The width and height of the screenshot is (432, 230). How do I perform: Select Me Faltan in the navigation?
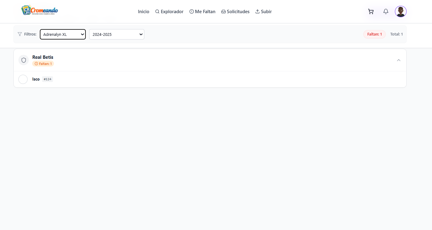pos(203,12)
